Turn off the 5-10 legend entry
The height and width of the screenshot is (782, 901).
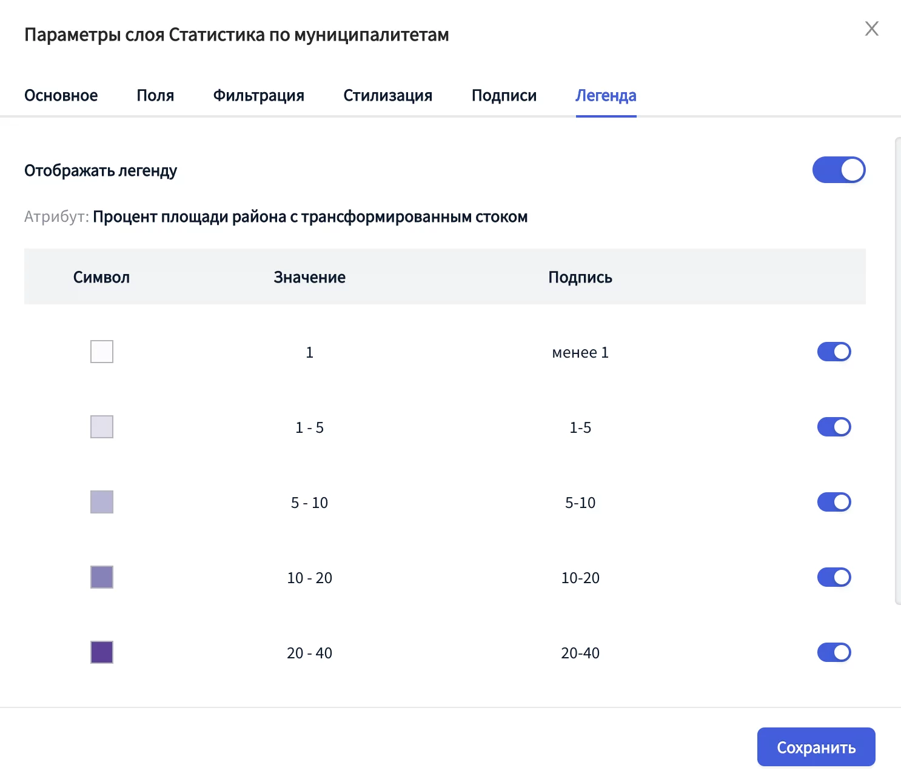point(834,502)
